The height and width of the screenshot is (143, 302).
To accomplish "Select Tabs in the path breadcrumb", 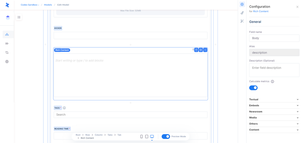I will tap(110, 135).
